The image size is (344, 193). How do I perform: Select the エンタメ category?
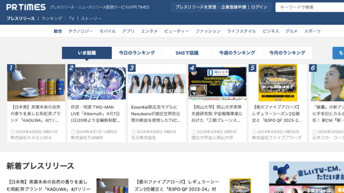149,31
